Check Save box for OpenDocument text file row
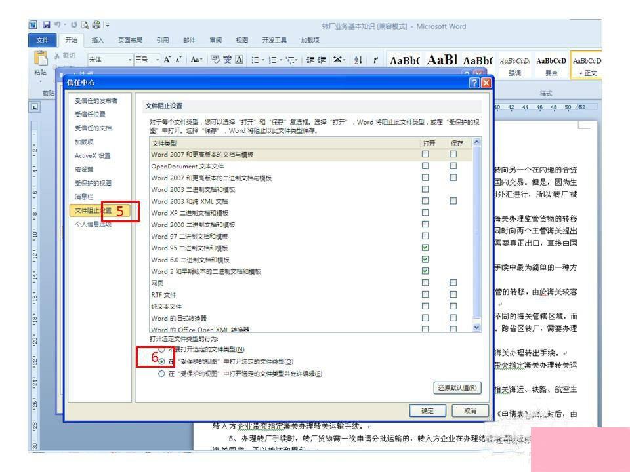The height and width of the screenshot is (472, 630). [453, 166]
